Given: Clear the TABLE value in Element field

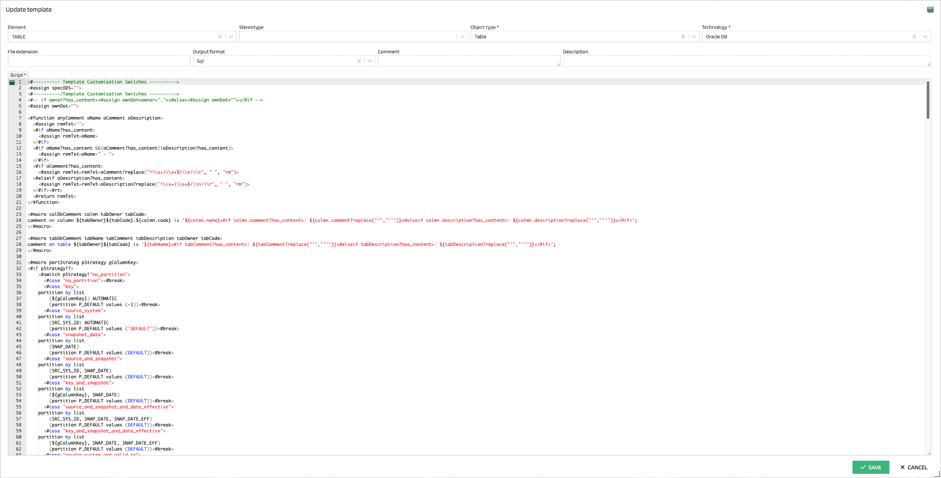Looking at the screenshot, I should [x=220, y=37].
